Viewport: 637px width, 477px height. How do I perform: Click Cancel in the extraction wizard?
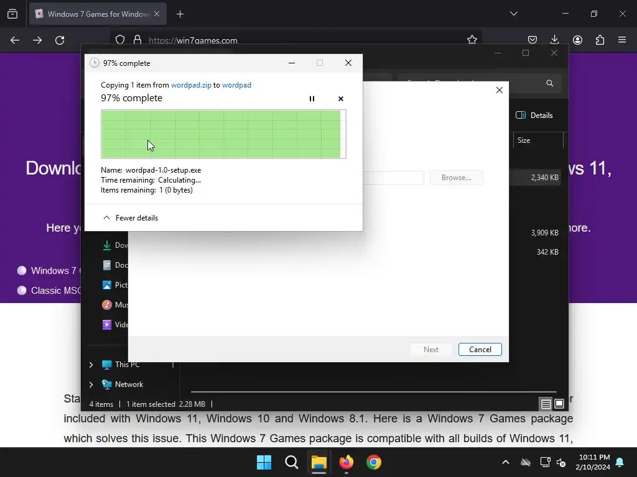(480, 349)
